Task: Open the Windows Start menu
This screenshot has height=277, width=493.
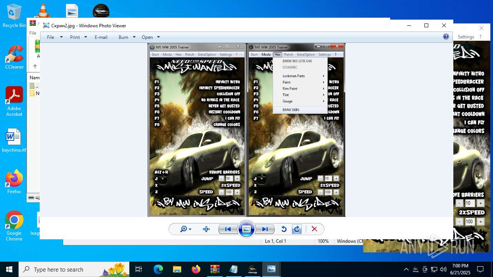Action: pyautogui.click(x=9, y=269)
